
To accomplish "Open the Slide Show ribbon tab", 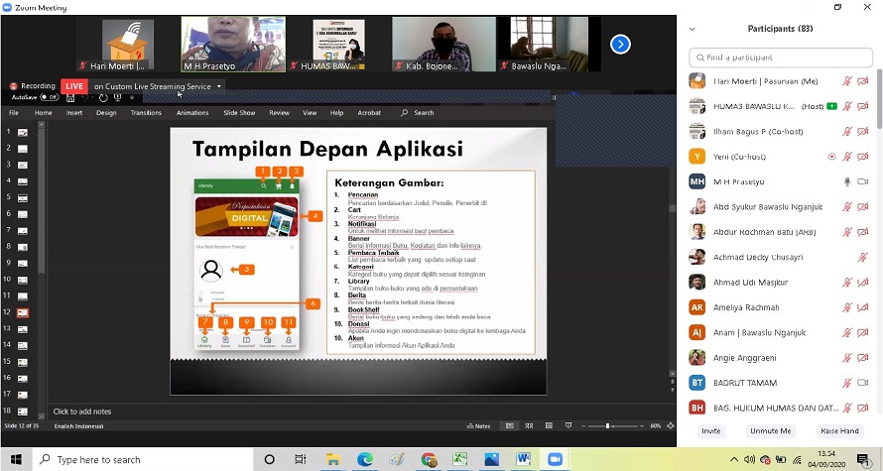I will click(239, 113).
